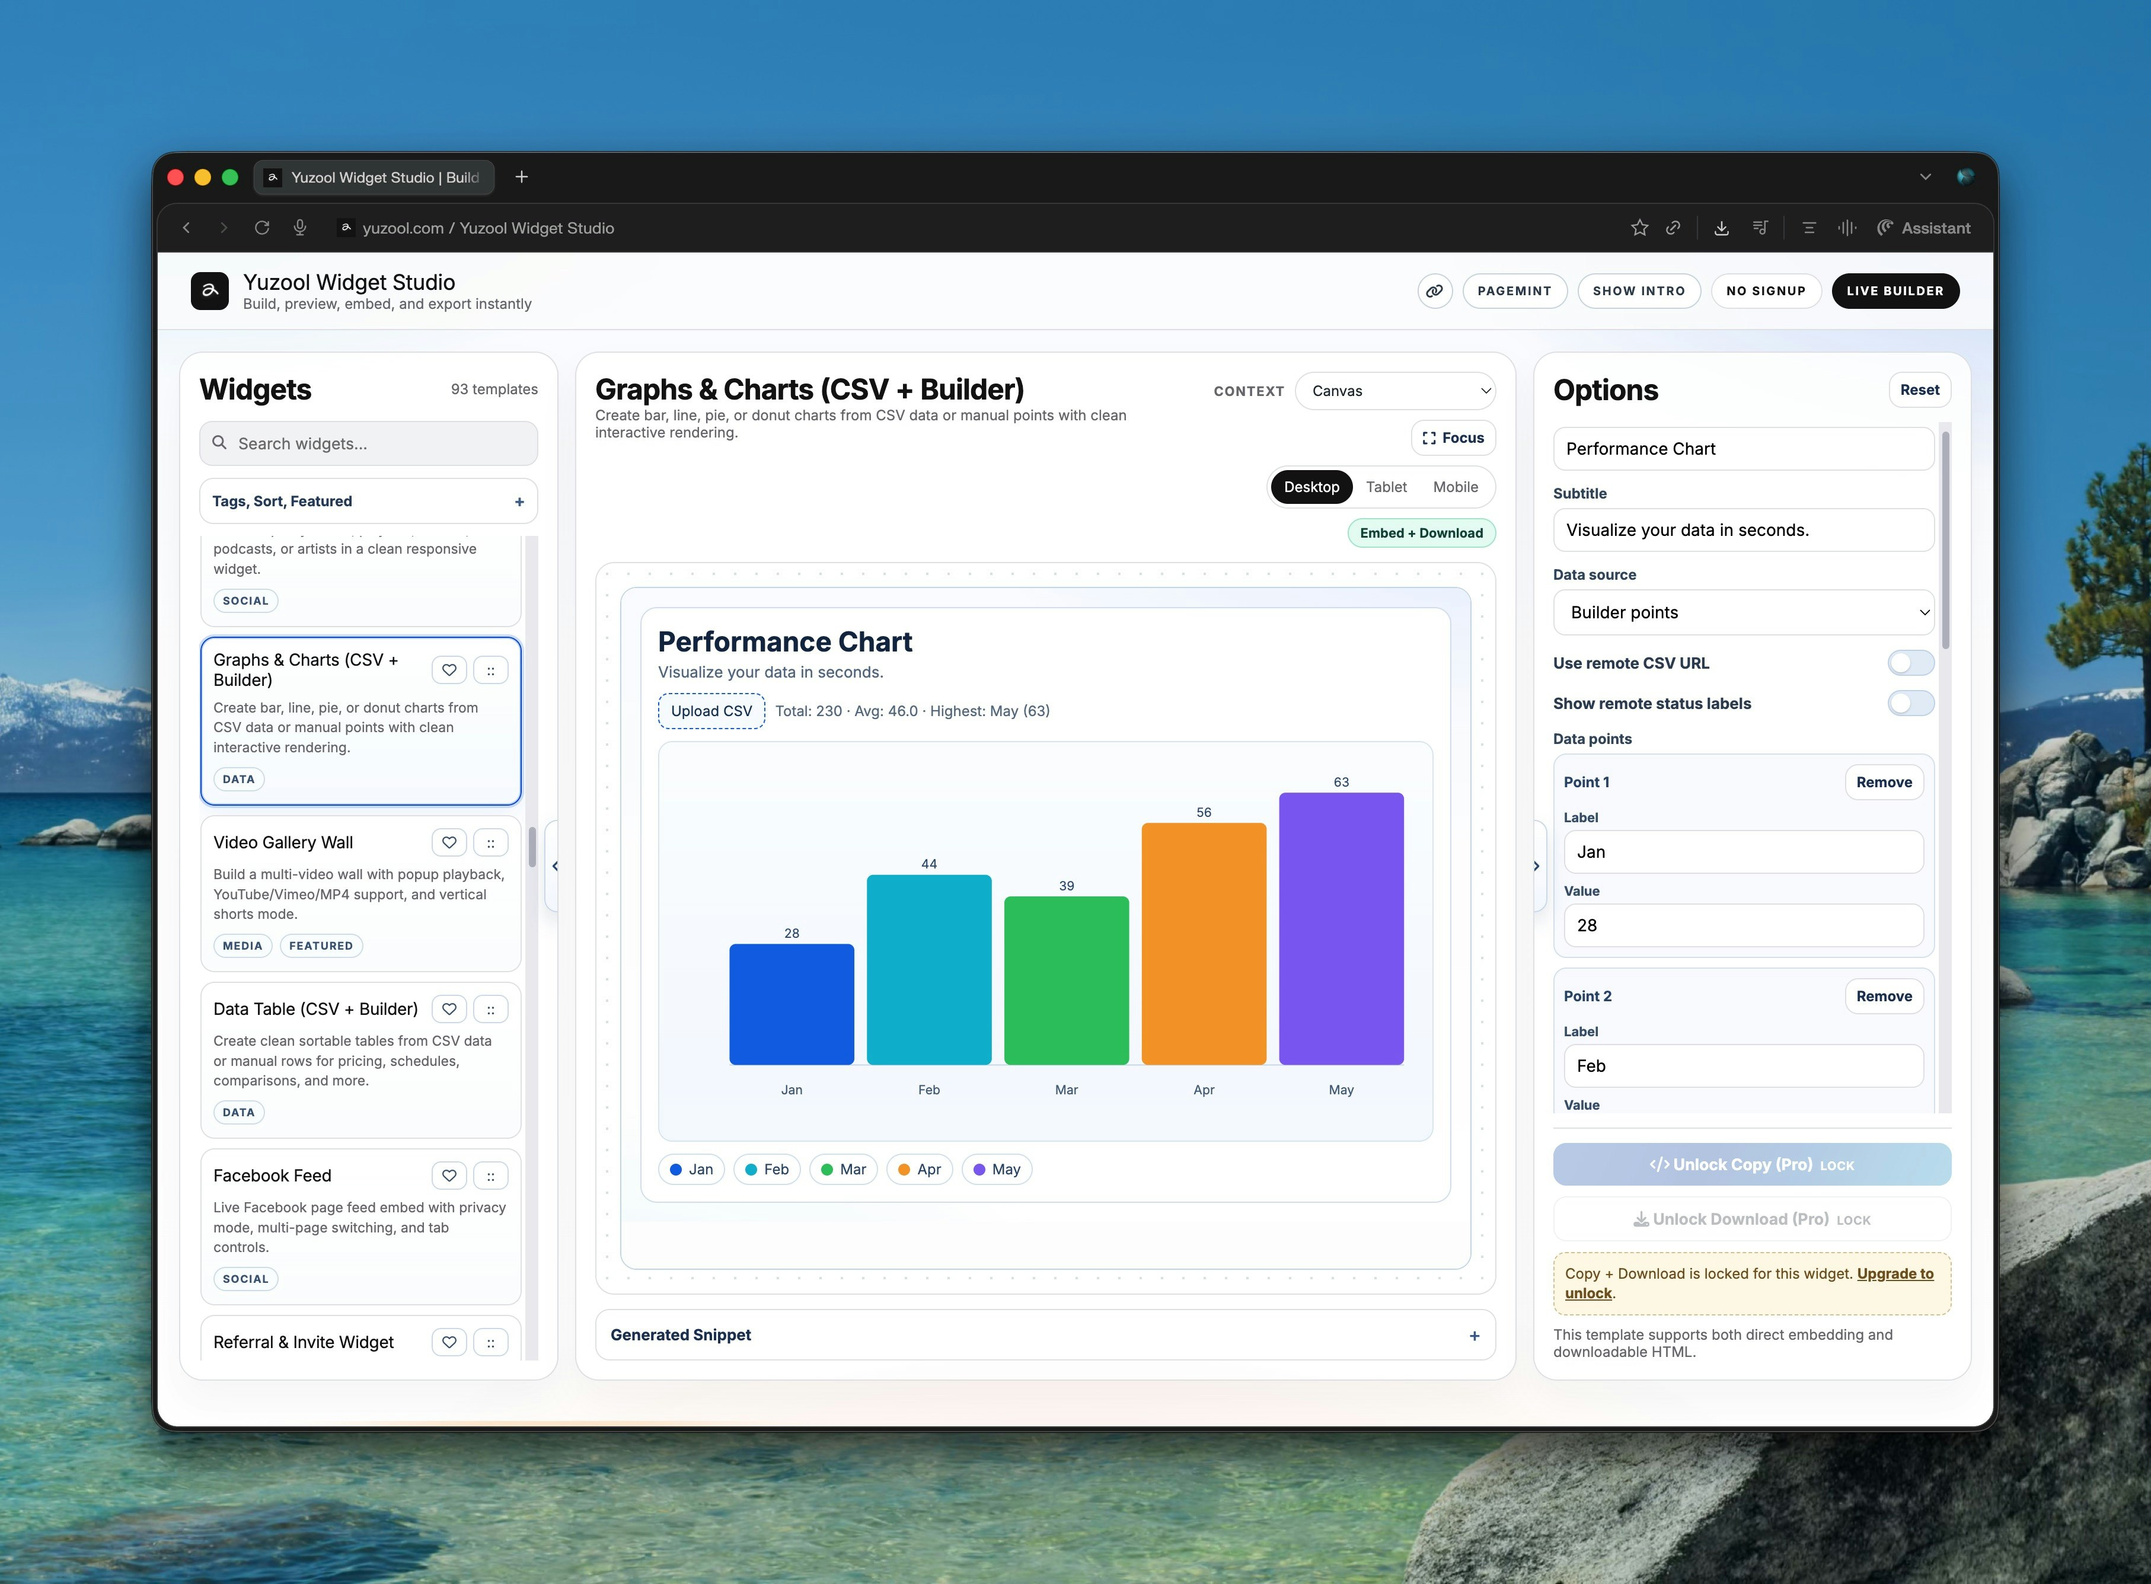The width and height of the screenshot is (2151, 1584).
Task: Click drag handle on Facebook Feed card
Action: (x=490, y=1176)
